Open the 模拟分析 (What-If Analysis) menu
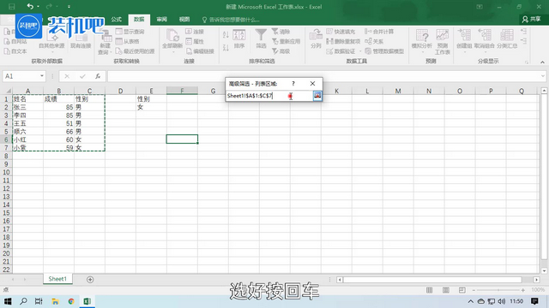Screen dimensions: 549x308 (422, 41)
